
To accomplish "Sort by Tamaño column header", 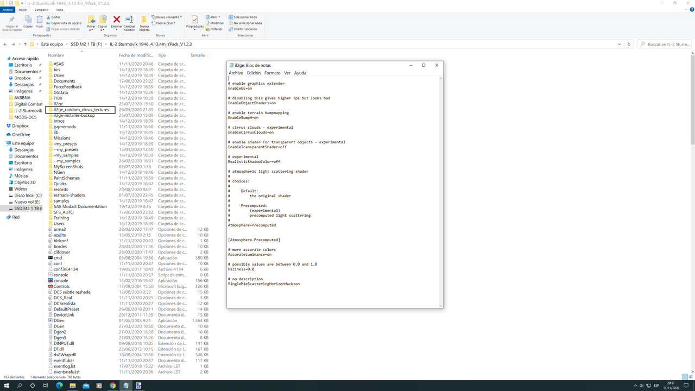I will coord(198,55).
